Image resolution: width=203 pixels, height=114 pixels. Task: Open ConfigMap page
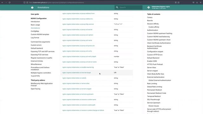click(x=35, y=31)
